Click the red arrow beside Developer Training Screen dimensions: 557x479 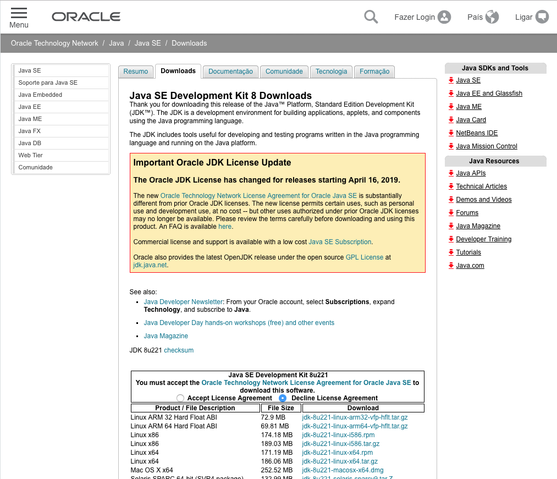coord(451,239)
